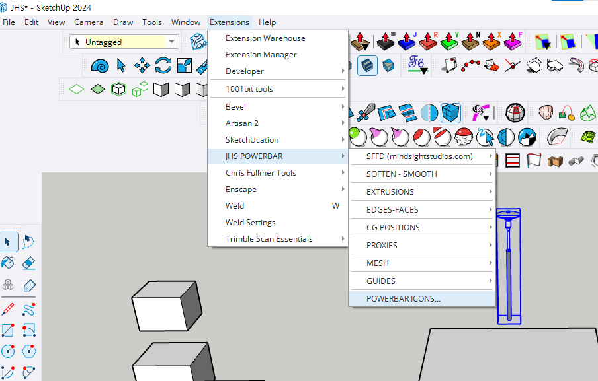Click the Make Component cubes icon
This screenshot has width=598, height=381.
[x=8, y=285]
